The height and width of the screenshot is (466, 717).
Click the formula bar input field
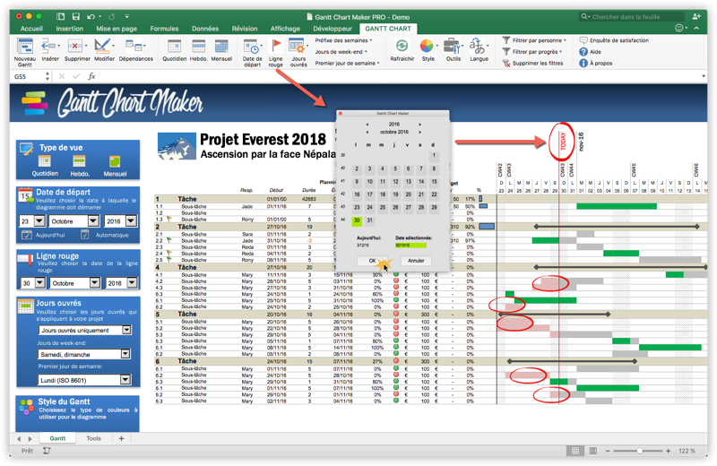pos(398,76)
